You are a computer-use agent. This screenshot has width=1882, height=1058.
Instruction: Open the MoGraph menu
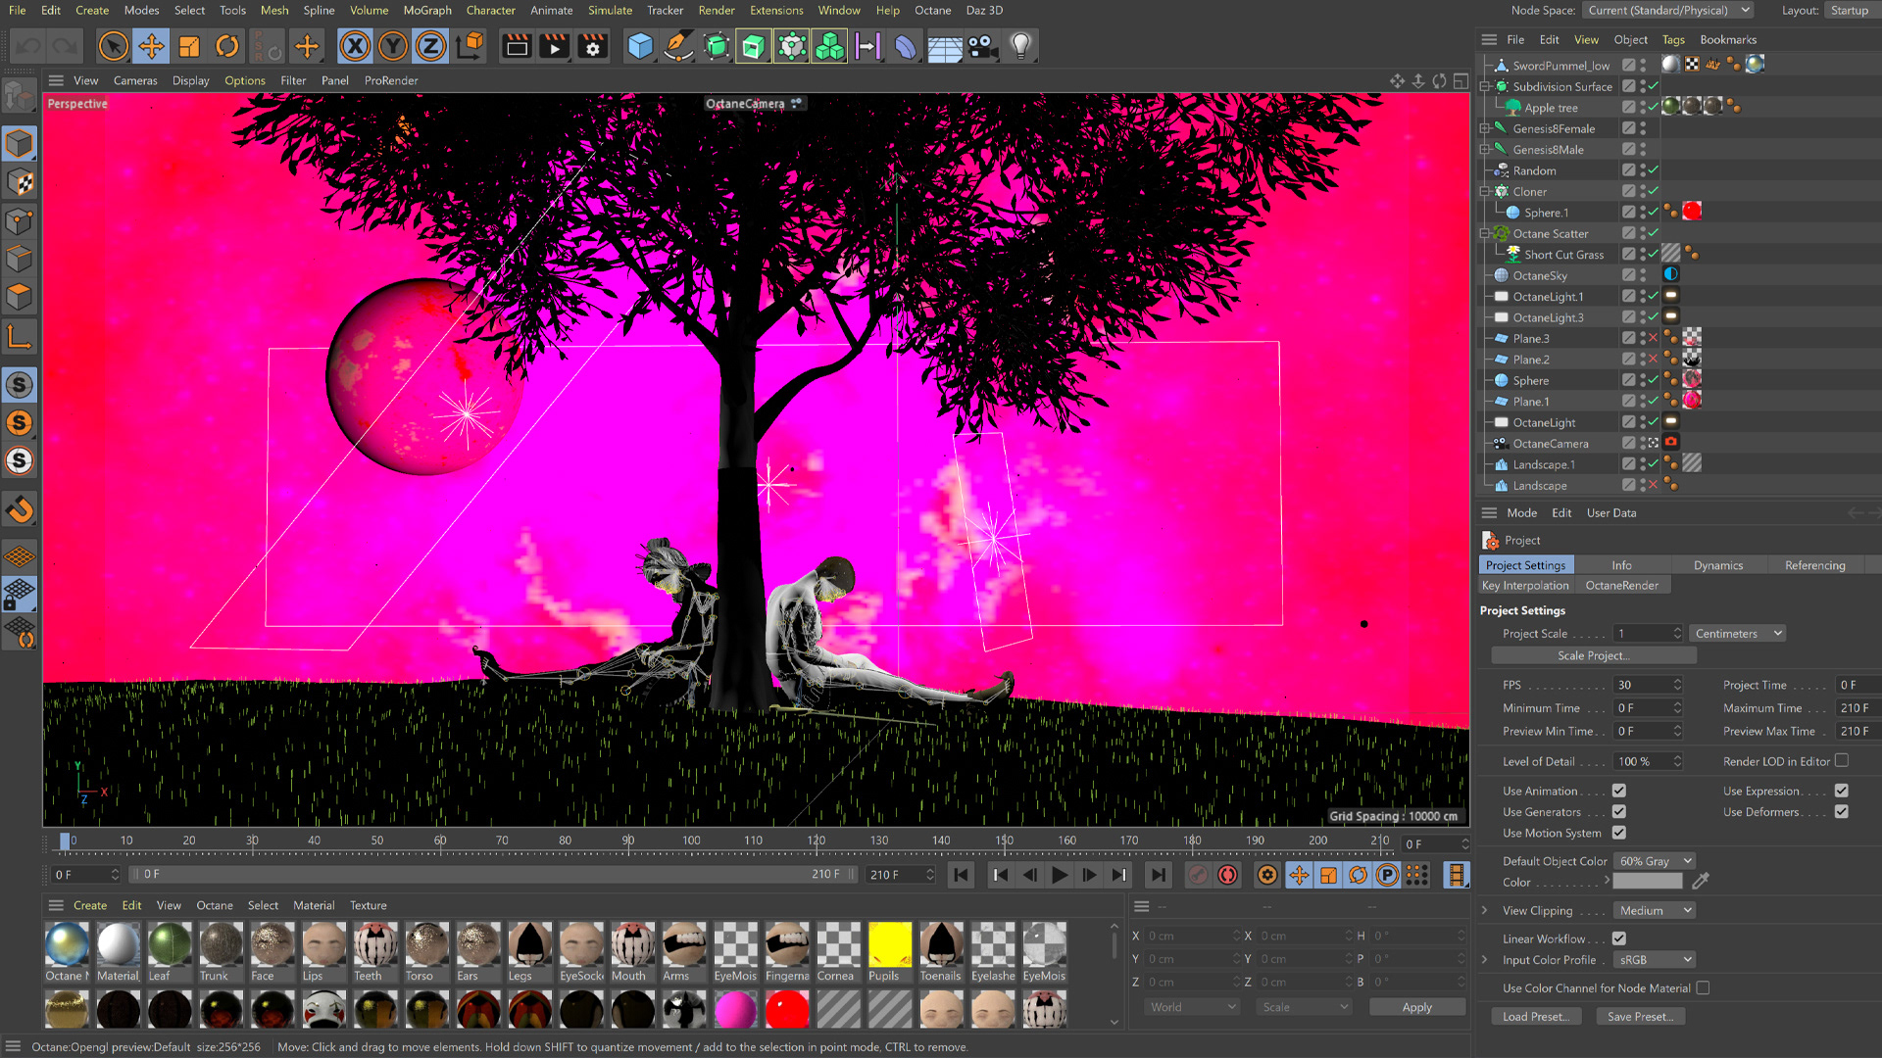[427, 11]
